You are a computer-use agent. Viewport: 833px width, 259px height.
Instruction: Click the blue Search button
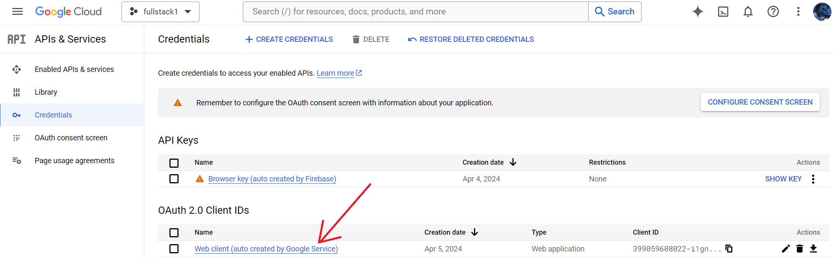[x=614, y=12]
